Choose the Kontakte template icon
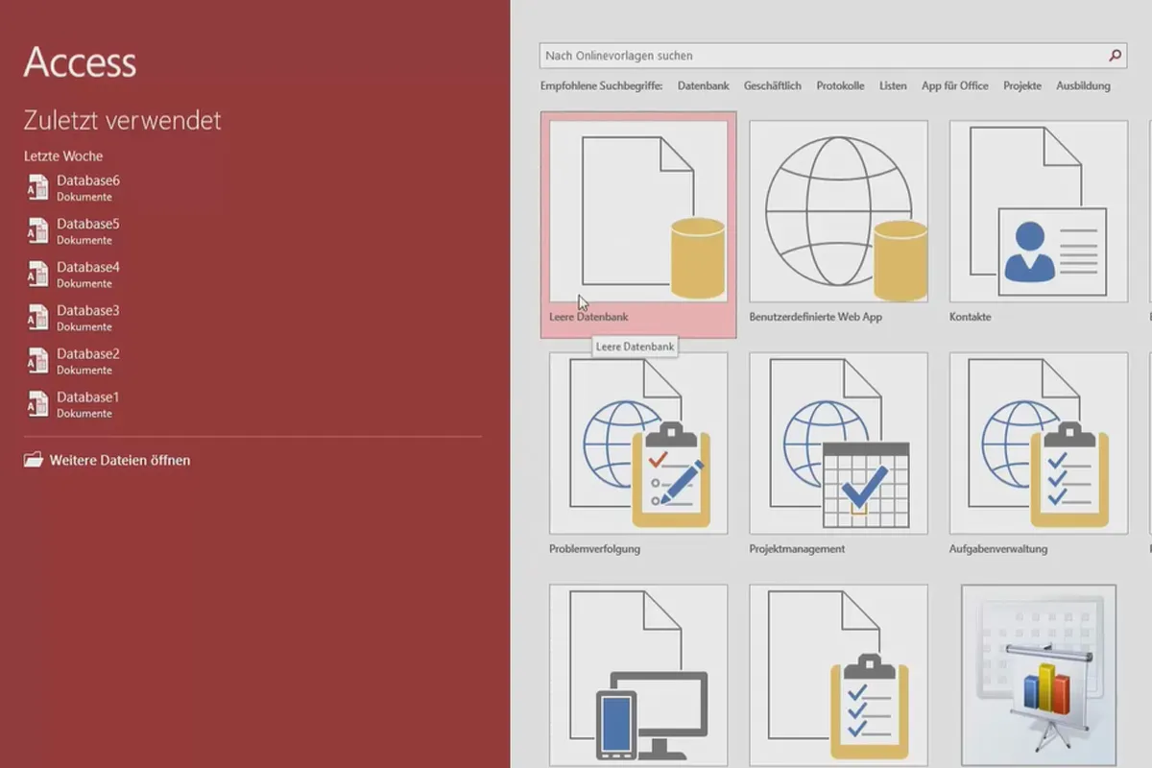The image size is (1152, 768). [x=1039, y=212]
